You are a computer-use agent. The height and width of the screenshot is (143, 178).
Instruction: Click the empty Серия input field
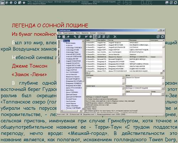(x=138, y=94)
